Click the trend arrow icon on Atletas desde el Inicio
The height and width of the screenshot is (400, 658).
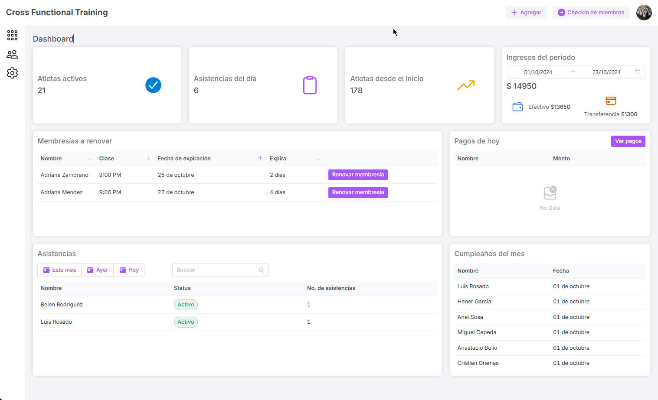click(x=465, y=85)
